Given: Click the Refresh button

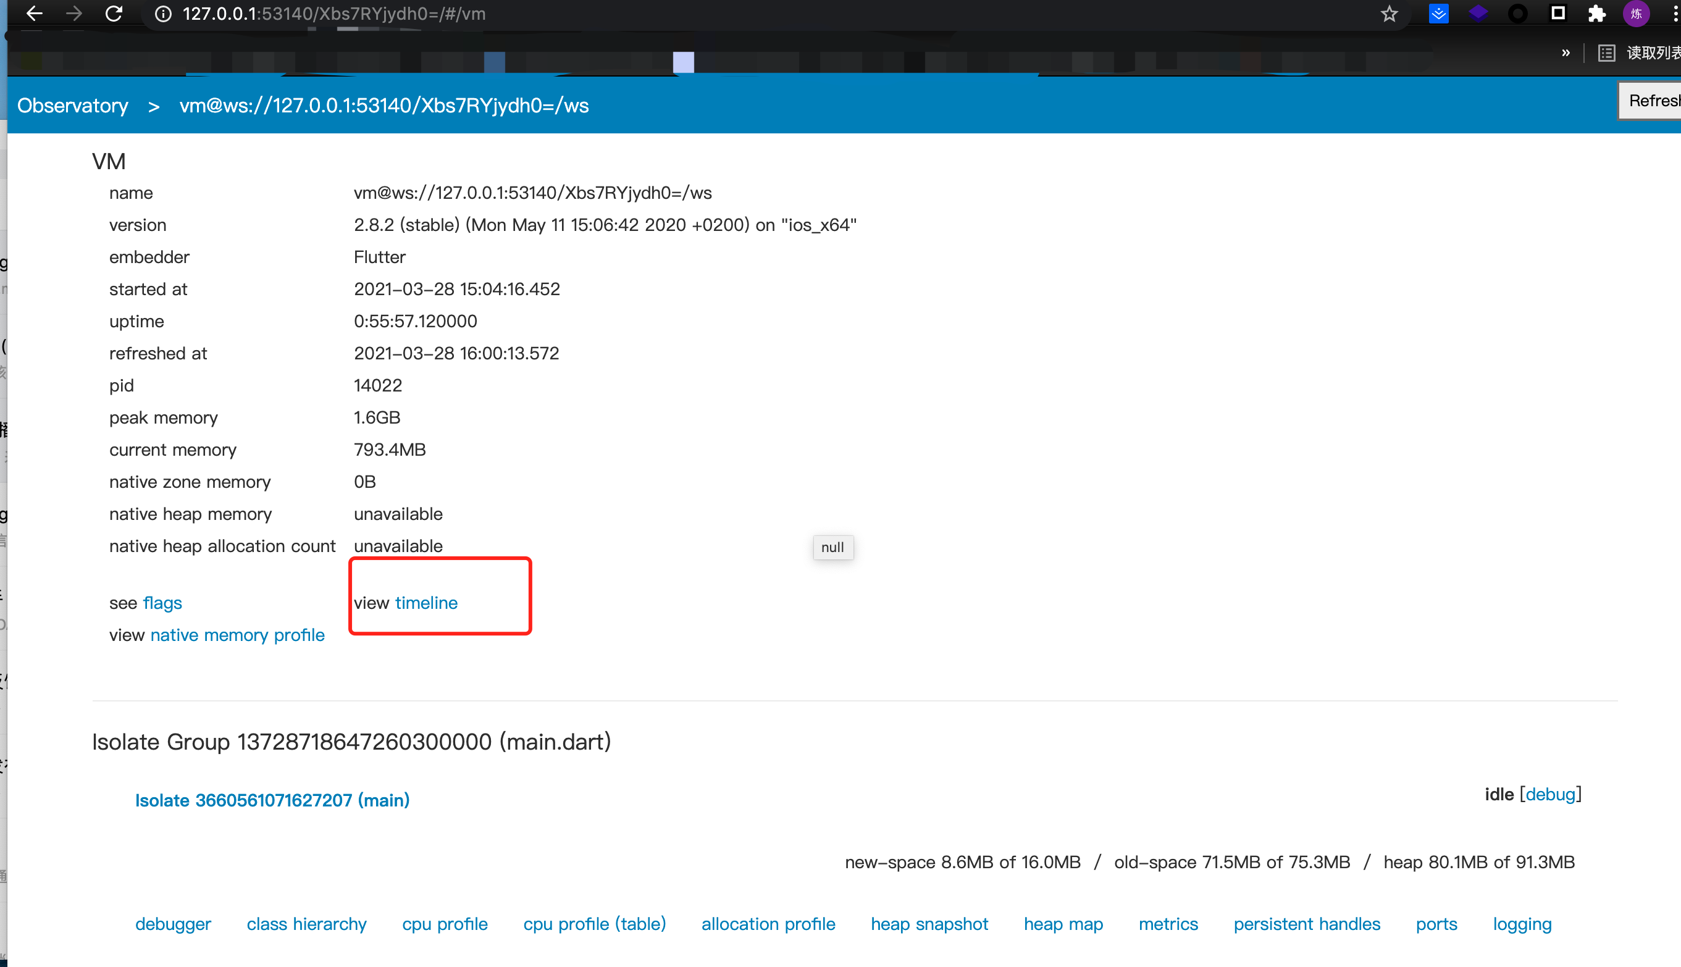Looking at the screenshot, I should [1650, 101].
